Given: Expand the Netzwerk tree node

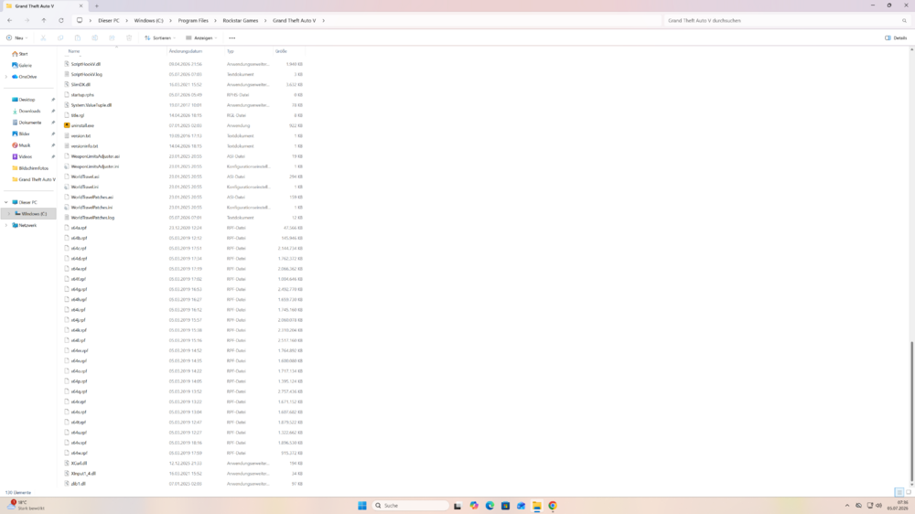Looking at the screenshot, I should pyautogui.click(x=6, y=225).
